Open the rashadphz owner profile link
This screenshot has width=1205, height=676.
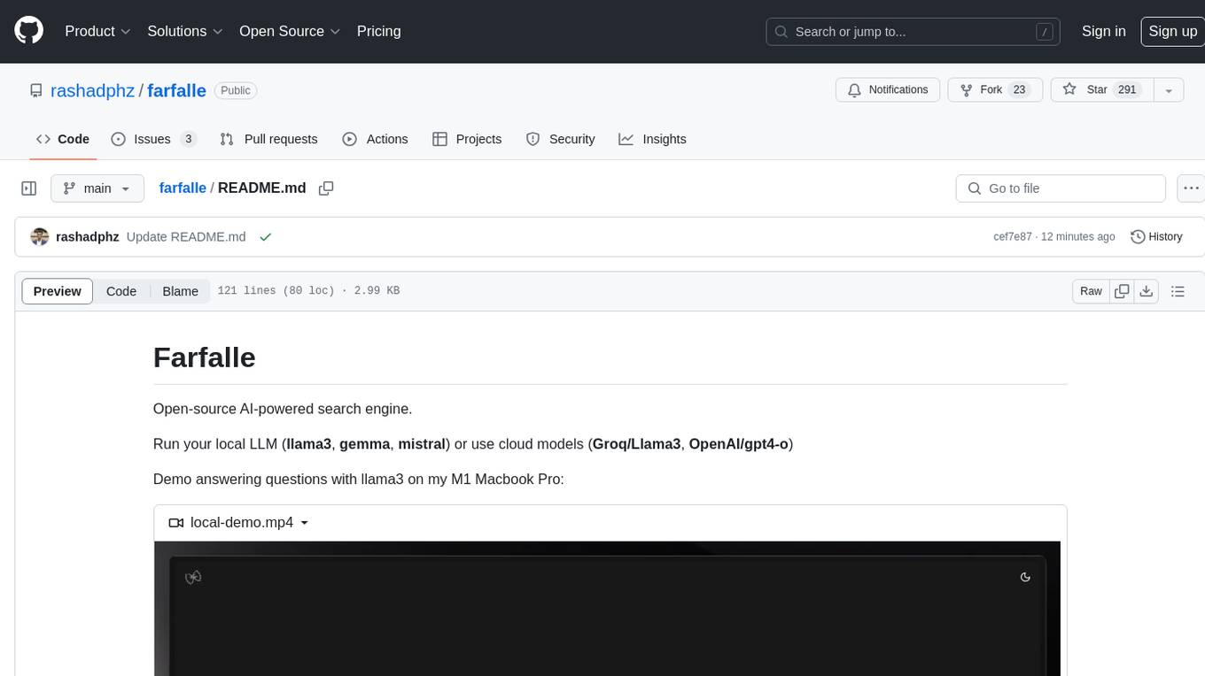pyautogui.click(x=93, y=90)
